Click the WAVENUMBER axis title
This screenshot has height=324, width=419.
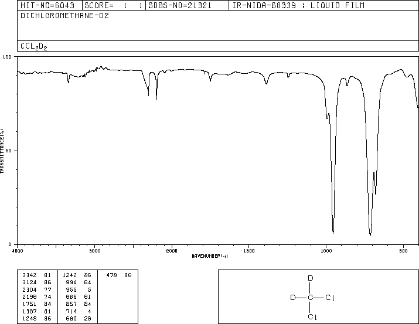pyautogui.click(x=210, y=256)
